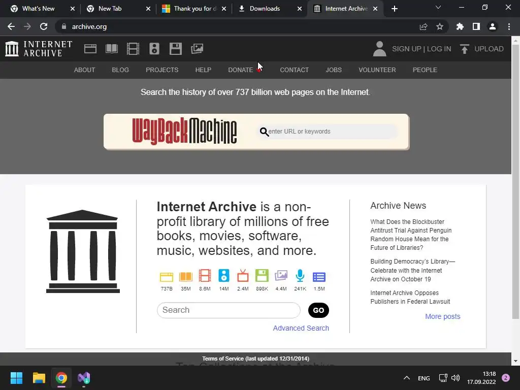
Task: Close the Internet Archive tab
Action: [375, 9]
